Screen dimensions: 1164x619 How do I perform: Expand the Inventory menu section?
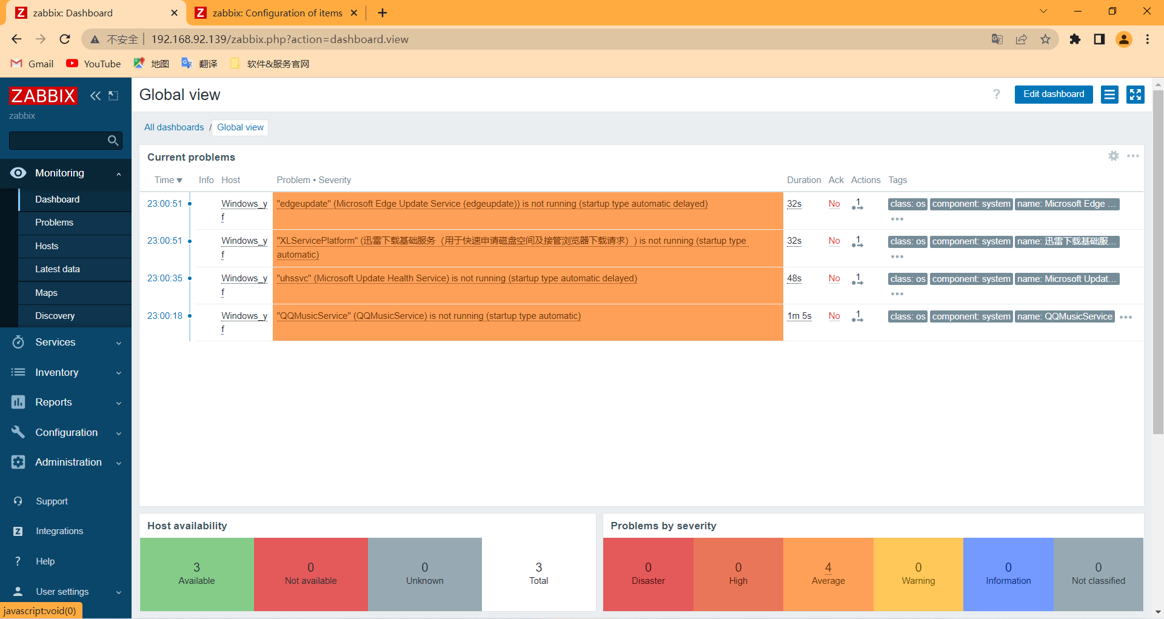click(x=65, y=373)
